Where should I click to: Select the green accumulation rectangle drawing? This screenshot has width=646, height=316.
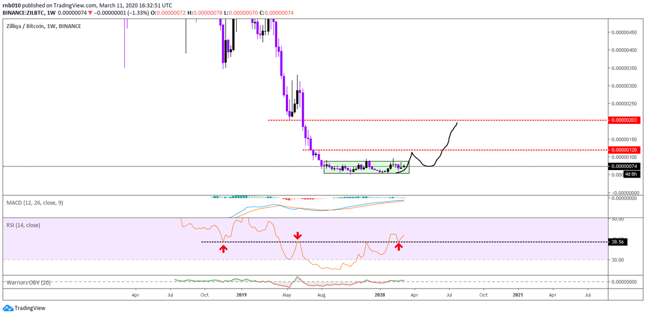click(x=367, y=167)
